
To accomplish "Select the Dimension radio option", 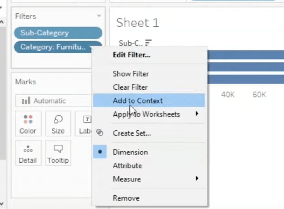I will [x=130, y=152].
